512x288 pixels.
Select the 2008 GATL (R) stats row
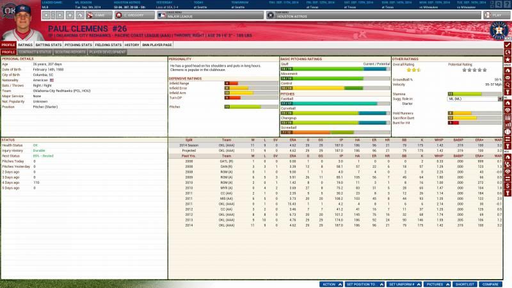(335, 161)
